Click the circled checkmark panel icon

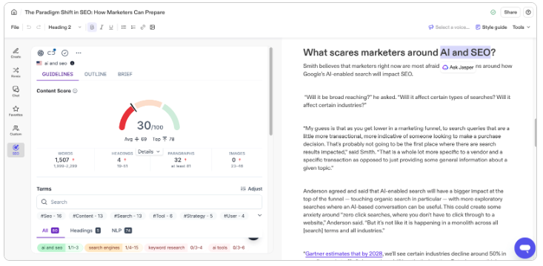click(64, 53)
